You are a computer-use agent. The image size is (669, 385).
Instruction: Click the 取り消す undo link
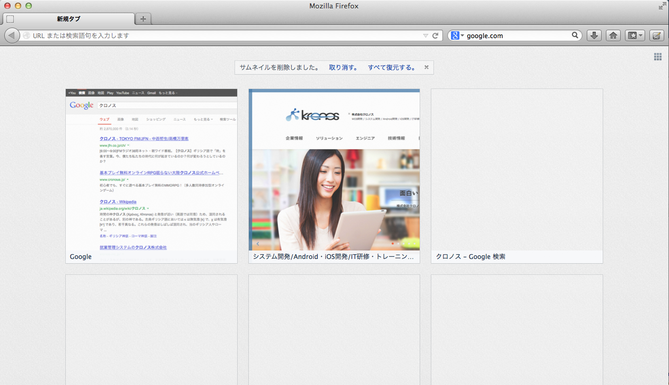point(343,67)
